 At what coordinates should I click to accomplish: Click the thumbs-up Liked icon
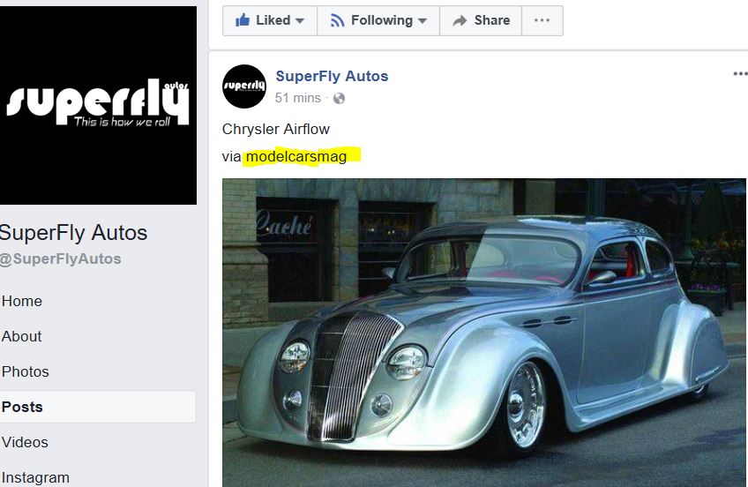(243, 20)
